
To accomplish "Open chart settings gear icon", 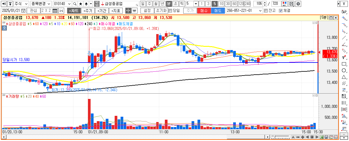I will pos(299,4).
